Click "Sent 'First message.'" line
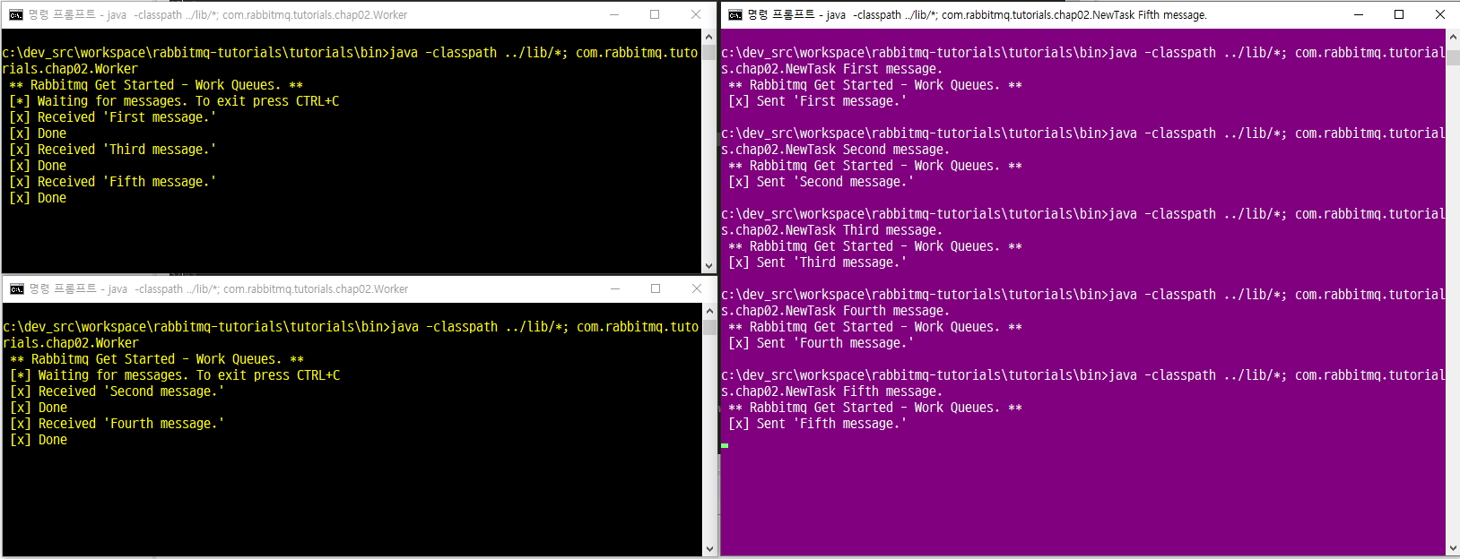The image size is (1460, 559). click(817, 101)
